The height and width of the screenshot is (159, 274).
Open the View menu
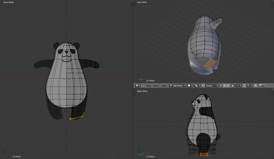coord(149,86)
